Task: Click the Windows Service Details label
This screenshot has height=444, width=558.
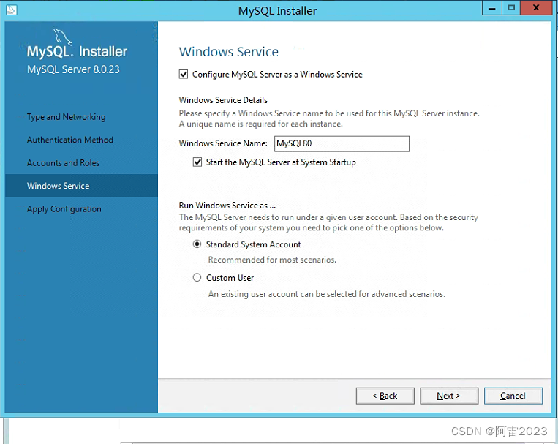Action: coord(223,100)
